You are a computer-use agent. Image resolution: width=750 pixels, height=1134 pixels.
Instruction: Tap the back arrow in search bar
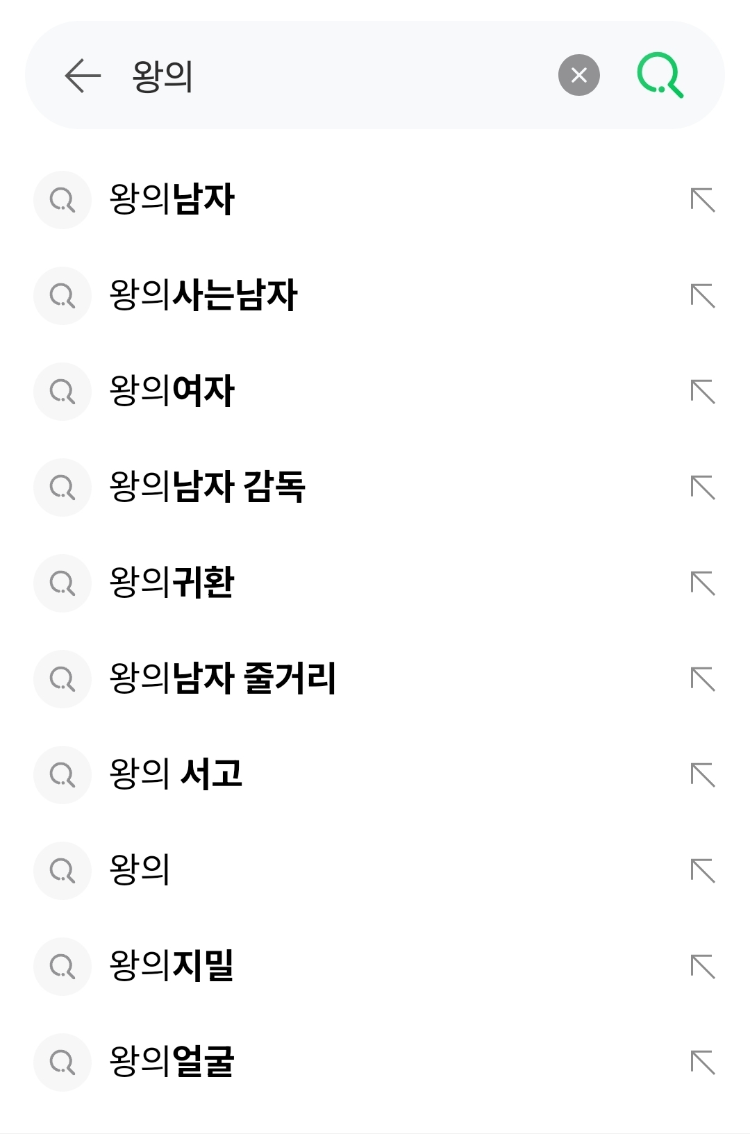click(83, 75)
